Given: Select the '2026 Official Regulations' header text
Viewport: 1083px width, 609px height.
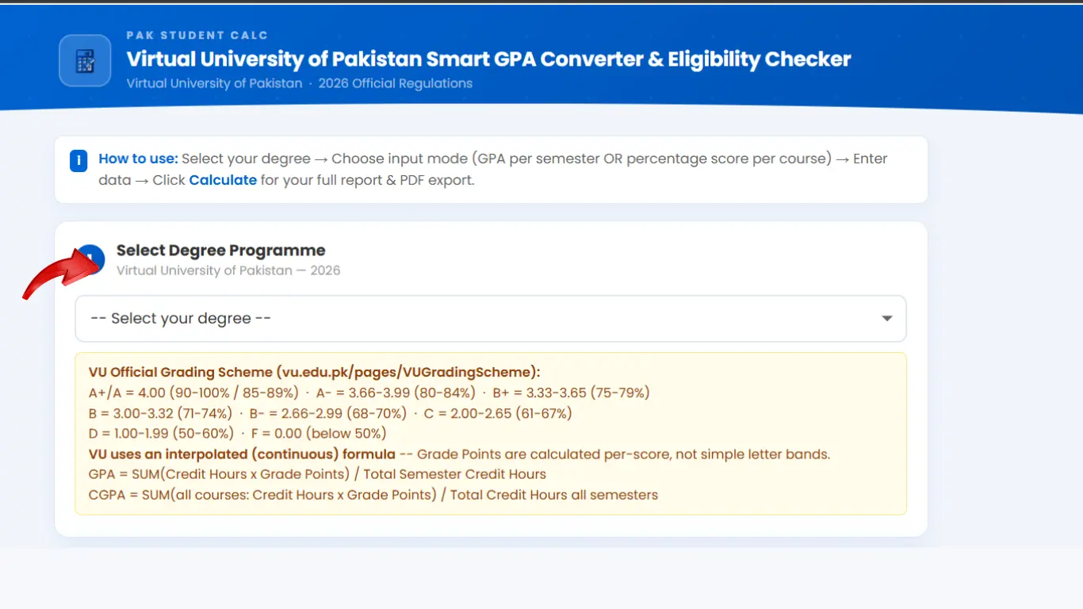Looking at the screenshot, I should tap(396, 83).
